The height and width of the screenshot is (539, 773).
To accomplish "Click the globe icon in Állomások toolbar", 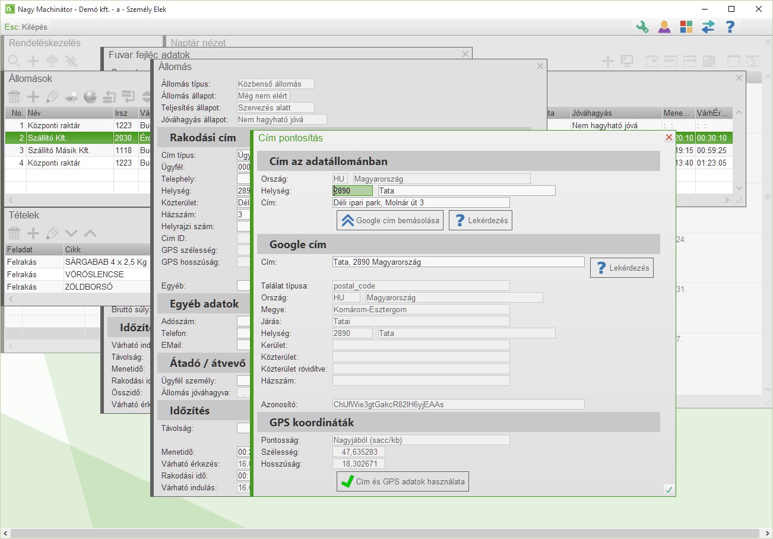I will point(90,97).
